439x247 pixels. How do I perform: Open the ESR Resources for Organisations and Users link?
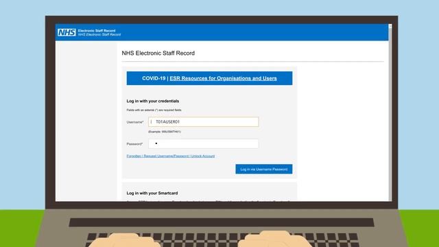click(223, 78)
